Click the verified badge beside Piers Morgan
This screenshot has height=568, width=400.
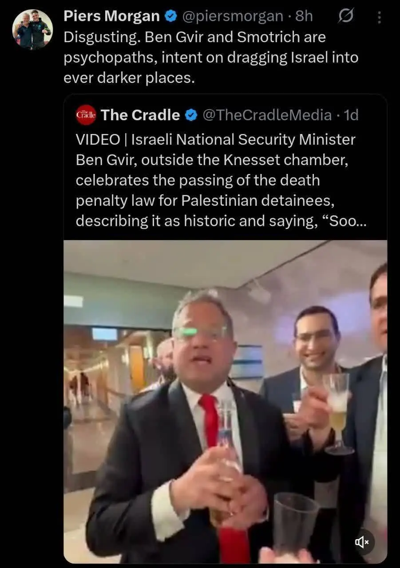[x=171, y=16]
